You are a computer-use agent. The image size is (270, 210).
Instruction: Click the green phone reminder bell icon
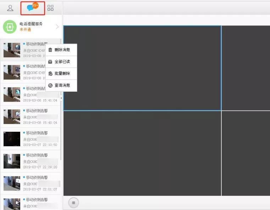[10, 27]
